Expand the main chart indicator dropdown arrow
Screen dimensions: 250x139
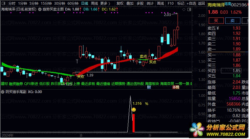(x=40, y=9)
